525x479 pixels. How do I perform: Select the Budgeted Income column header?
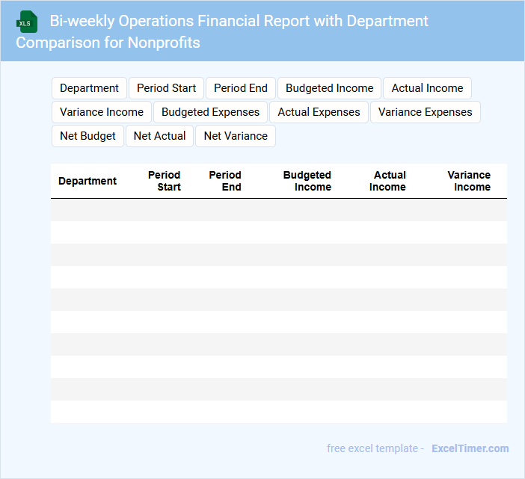(307, 181)
